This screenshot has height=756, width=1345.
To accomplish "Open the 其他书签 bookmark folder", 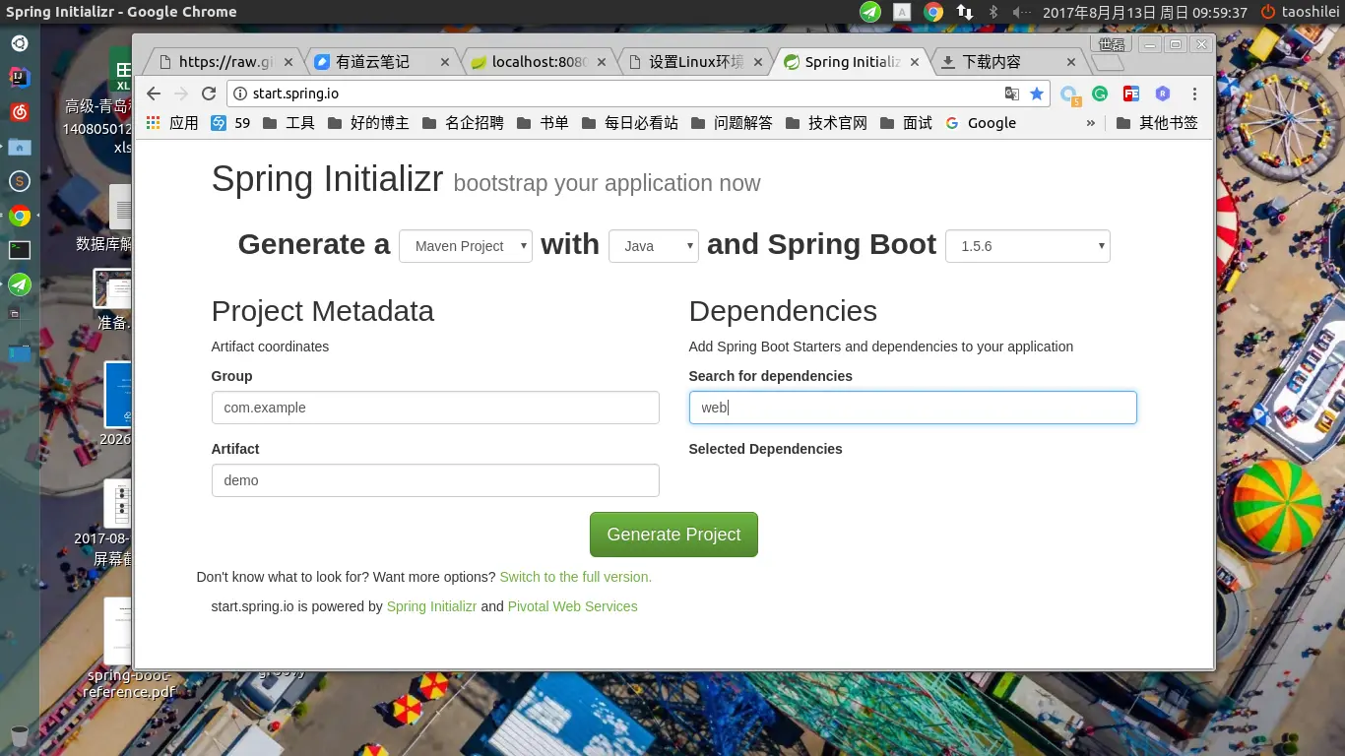I will click(1158, 123).
